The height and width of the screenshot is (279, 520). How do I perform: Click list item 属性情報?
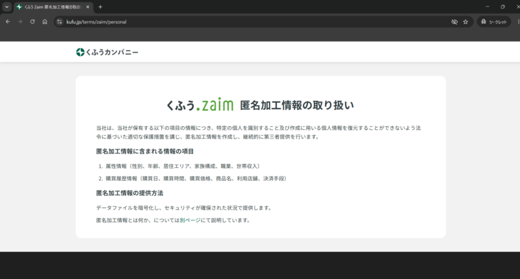pos(183,166)
